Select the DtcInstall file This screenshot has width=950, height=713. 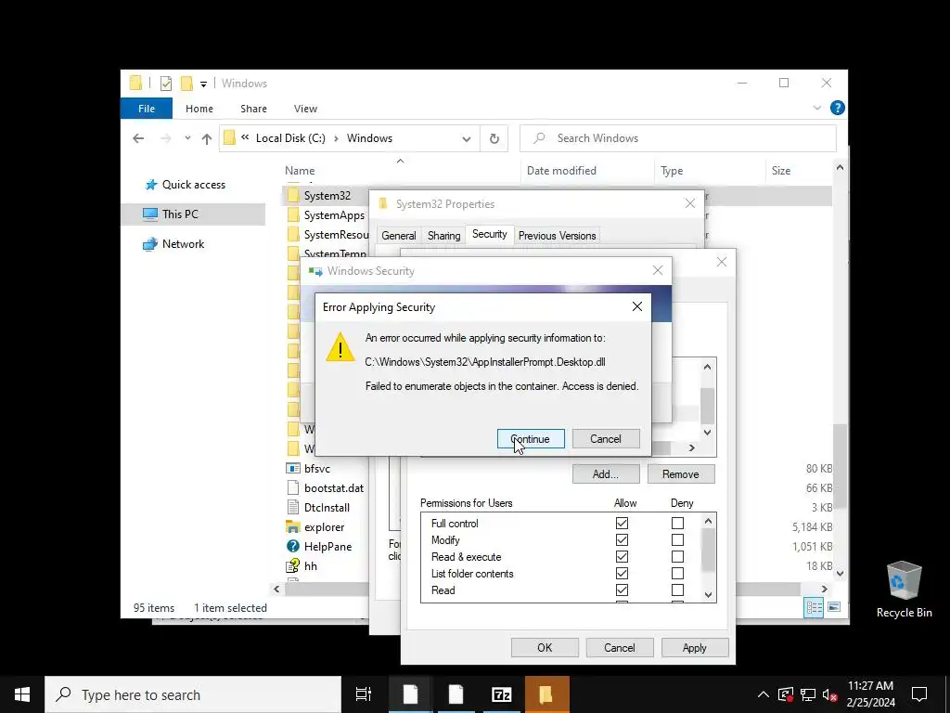pos(327,508)
